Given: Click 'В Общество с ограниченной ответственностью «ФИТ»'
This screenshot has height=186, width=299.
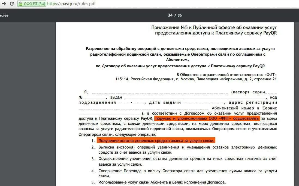Looking at the screenshot, I should (x=226, y=75).
